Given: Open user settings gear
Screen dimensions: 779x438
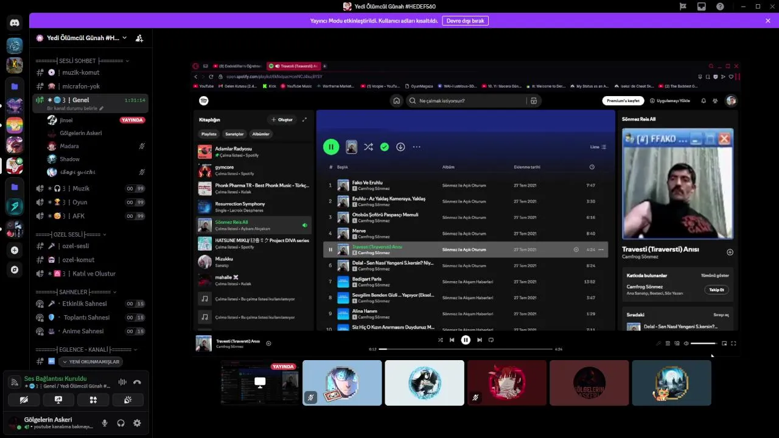Looking at the screenshot, I should click(x=137, y=423).
